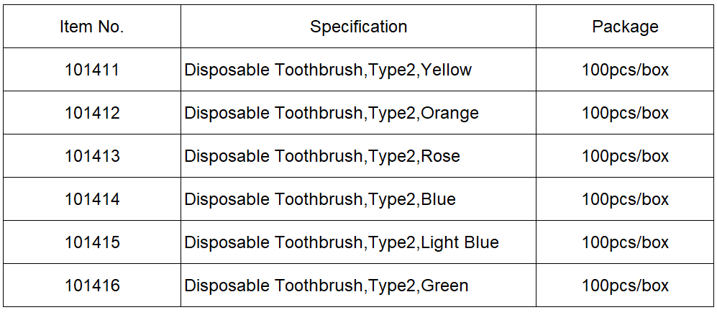Click the Green toothbrush specification cell
The width and height of the screenshot is (717, 315).
click(358, 286)
